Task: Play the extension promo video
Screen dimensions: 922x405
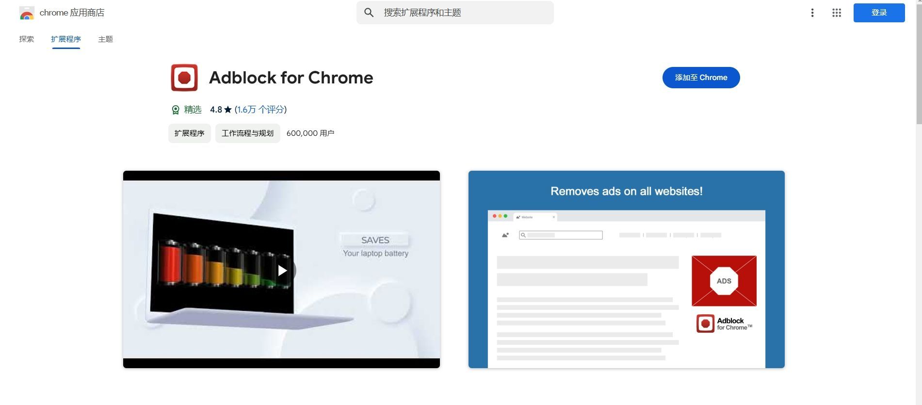Action: point(282,270)
